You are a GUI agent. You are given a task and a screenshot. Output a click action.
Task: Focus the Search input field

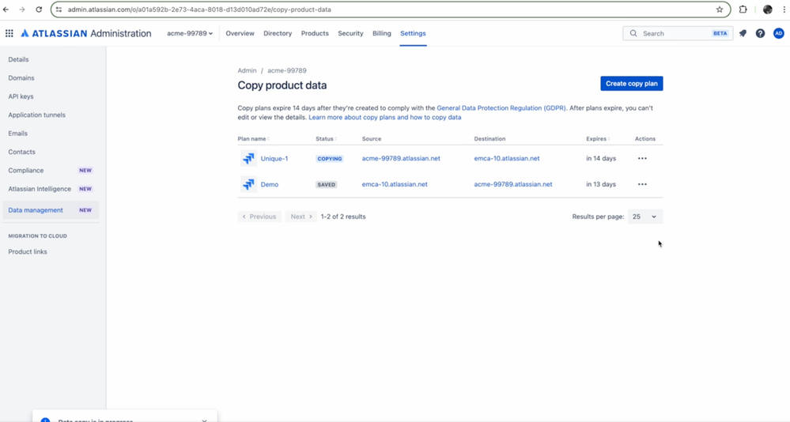tap(678, 33)
